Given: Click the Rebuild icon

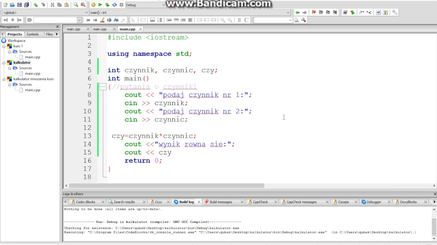Looking at the screenshot, I should pyautogui.click(x=114, y=5).
